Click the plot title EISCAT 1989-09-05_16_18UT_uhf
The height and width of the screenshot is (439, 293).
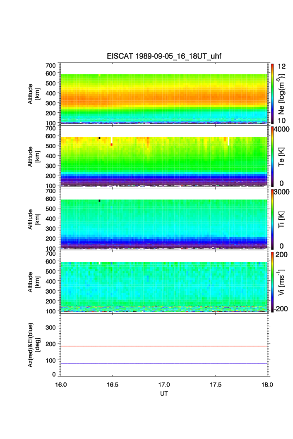point(165,57)
